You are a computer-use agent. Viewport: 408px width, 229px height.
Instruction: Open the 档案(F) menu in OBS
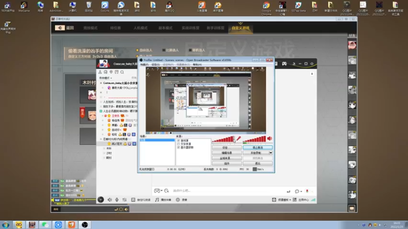tap(144, 65)
